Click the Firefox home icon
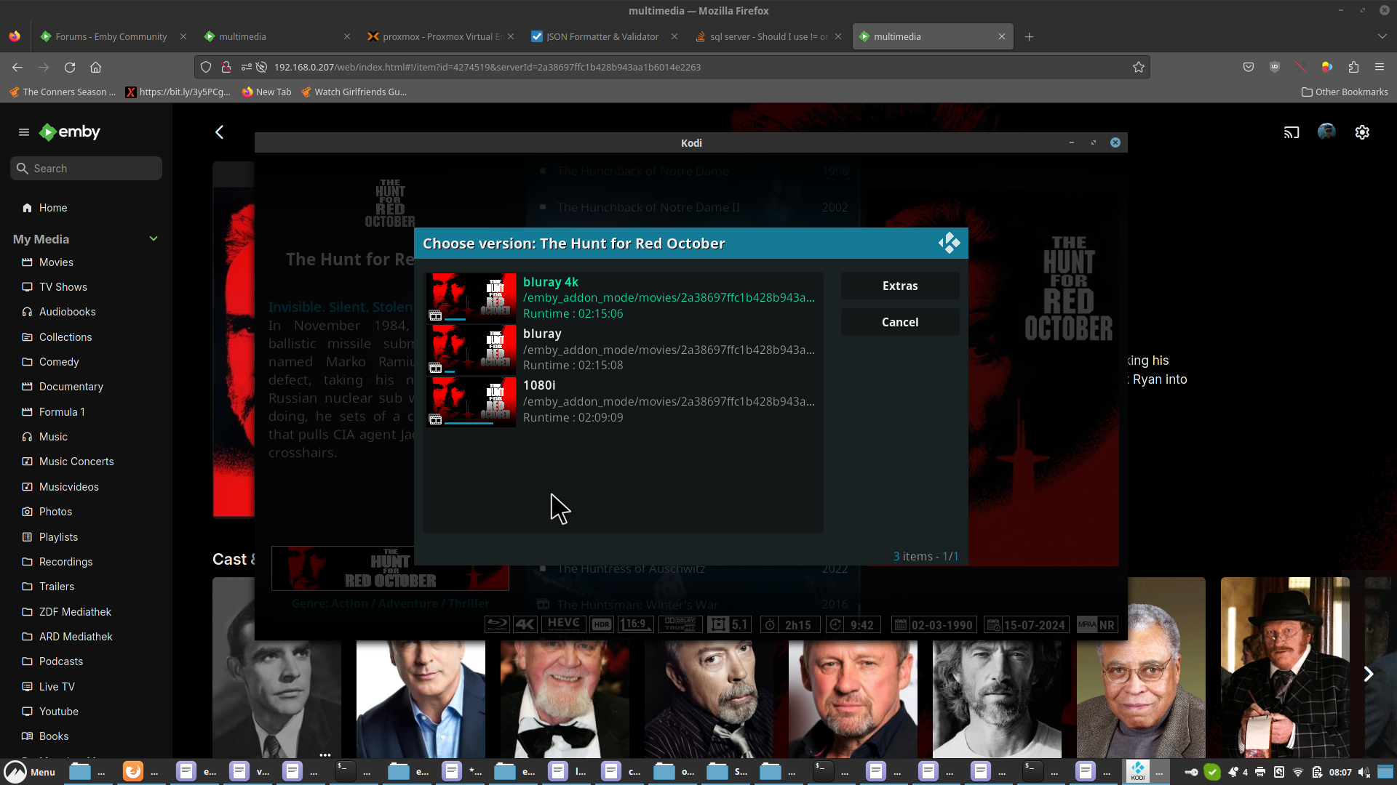 pos(95,67)
